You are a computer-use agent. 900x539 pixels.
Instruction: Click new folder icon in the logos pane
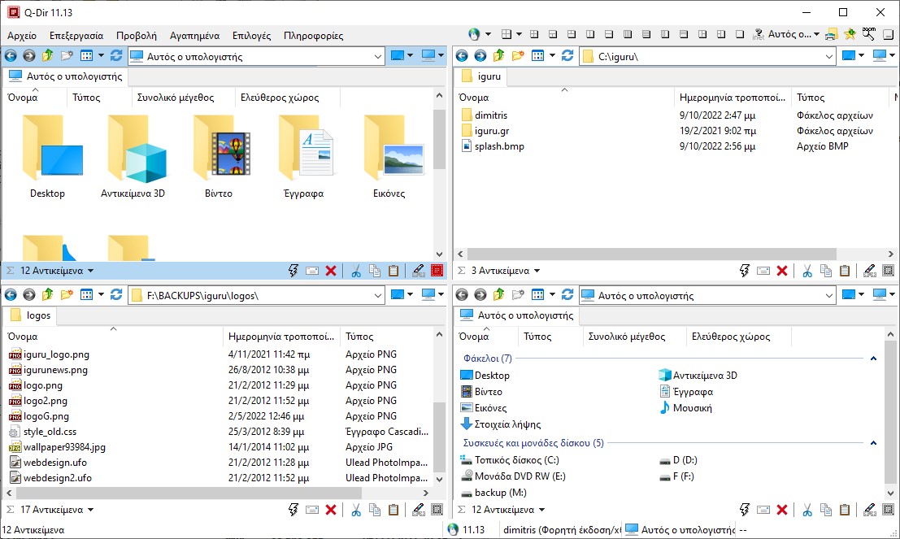(67, 295)
